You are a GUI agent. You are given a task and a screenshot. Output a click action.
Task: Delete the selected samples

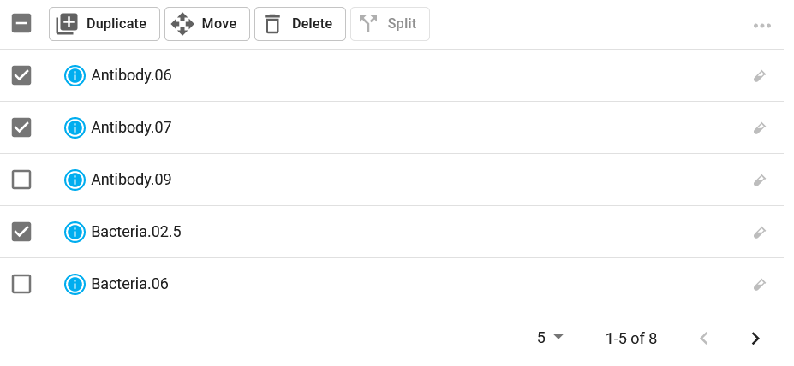click(x=301, y=24)
